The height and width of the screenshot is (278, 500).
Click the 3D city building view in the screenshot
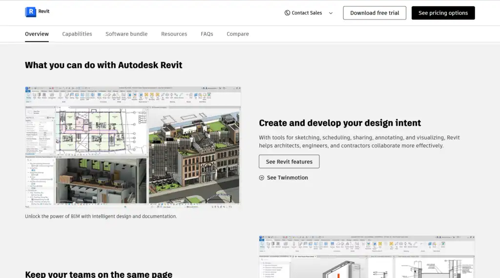194,157
